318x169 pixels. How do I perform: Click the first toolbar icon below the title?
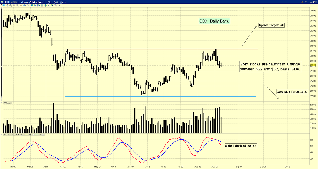point(4,6)
